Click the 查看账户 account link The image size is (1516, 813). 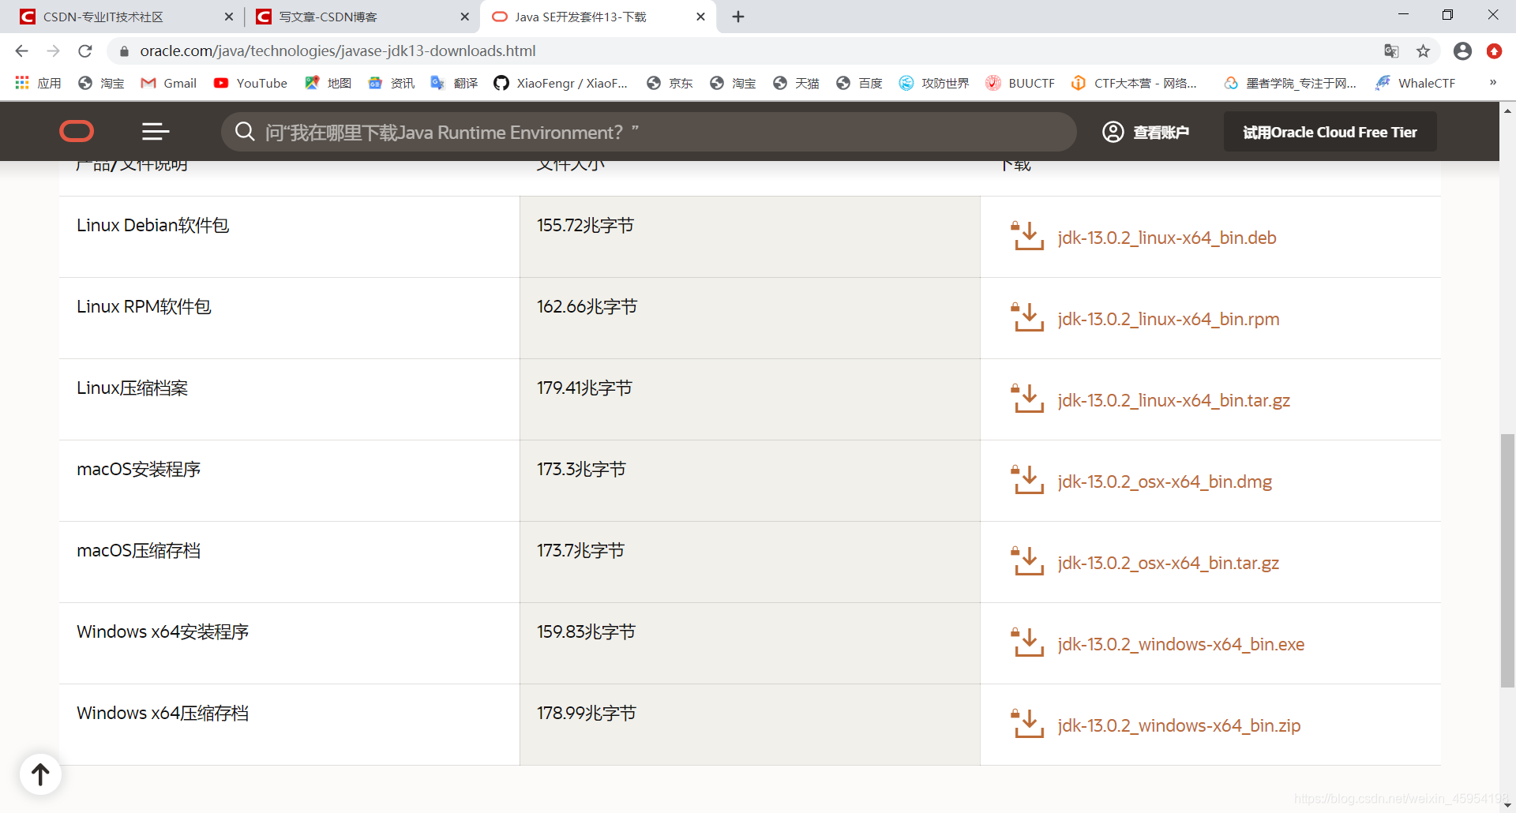point(1161,132)
